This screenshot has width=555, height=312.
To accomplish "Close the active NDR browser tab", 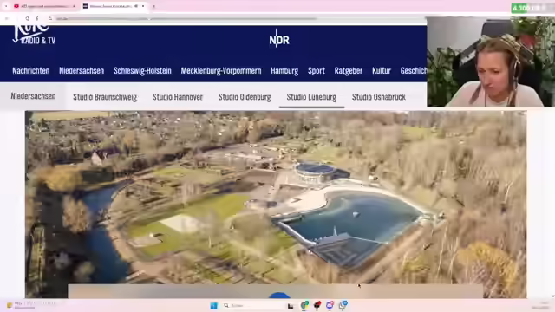I will coord(143,6).
